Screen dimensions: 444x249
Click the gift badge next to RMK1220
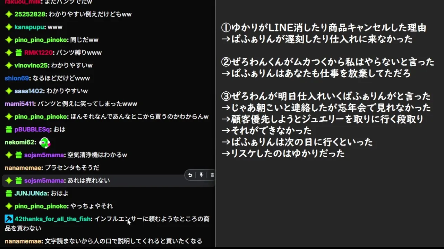[x=18, y=53]
